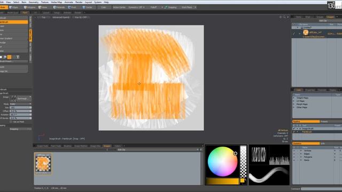Select the Paint Tools vertical tab
The width and height of the screenshot is (342, 192).
click(30, 35)
